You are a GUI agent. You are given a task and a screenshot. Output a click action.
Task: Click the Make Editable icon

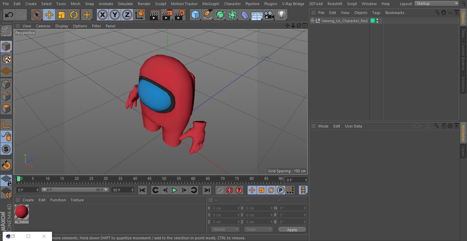(6, 31)
